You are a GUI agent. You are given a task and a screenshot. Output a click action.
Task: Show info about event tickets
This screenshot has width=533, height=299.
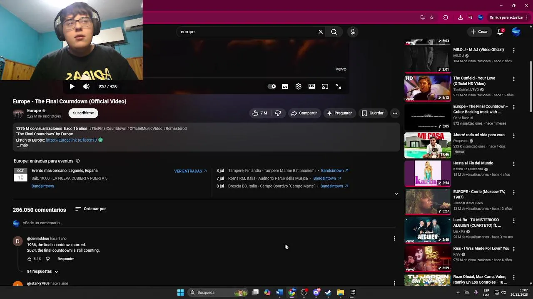tap(77, 161)
